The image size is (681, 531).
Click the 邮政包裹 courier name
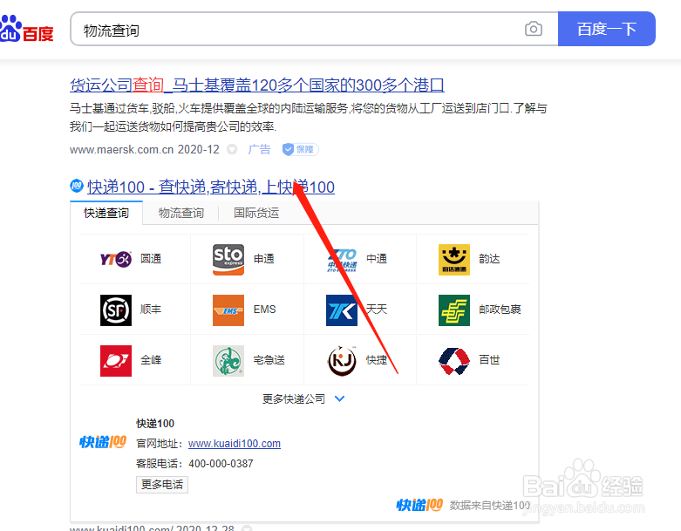click(500, 310)
